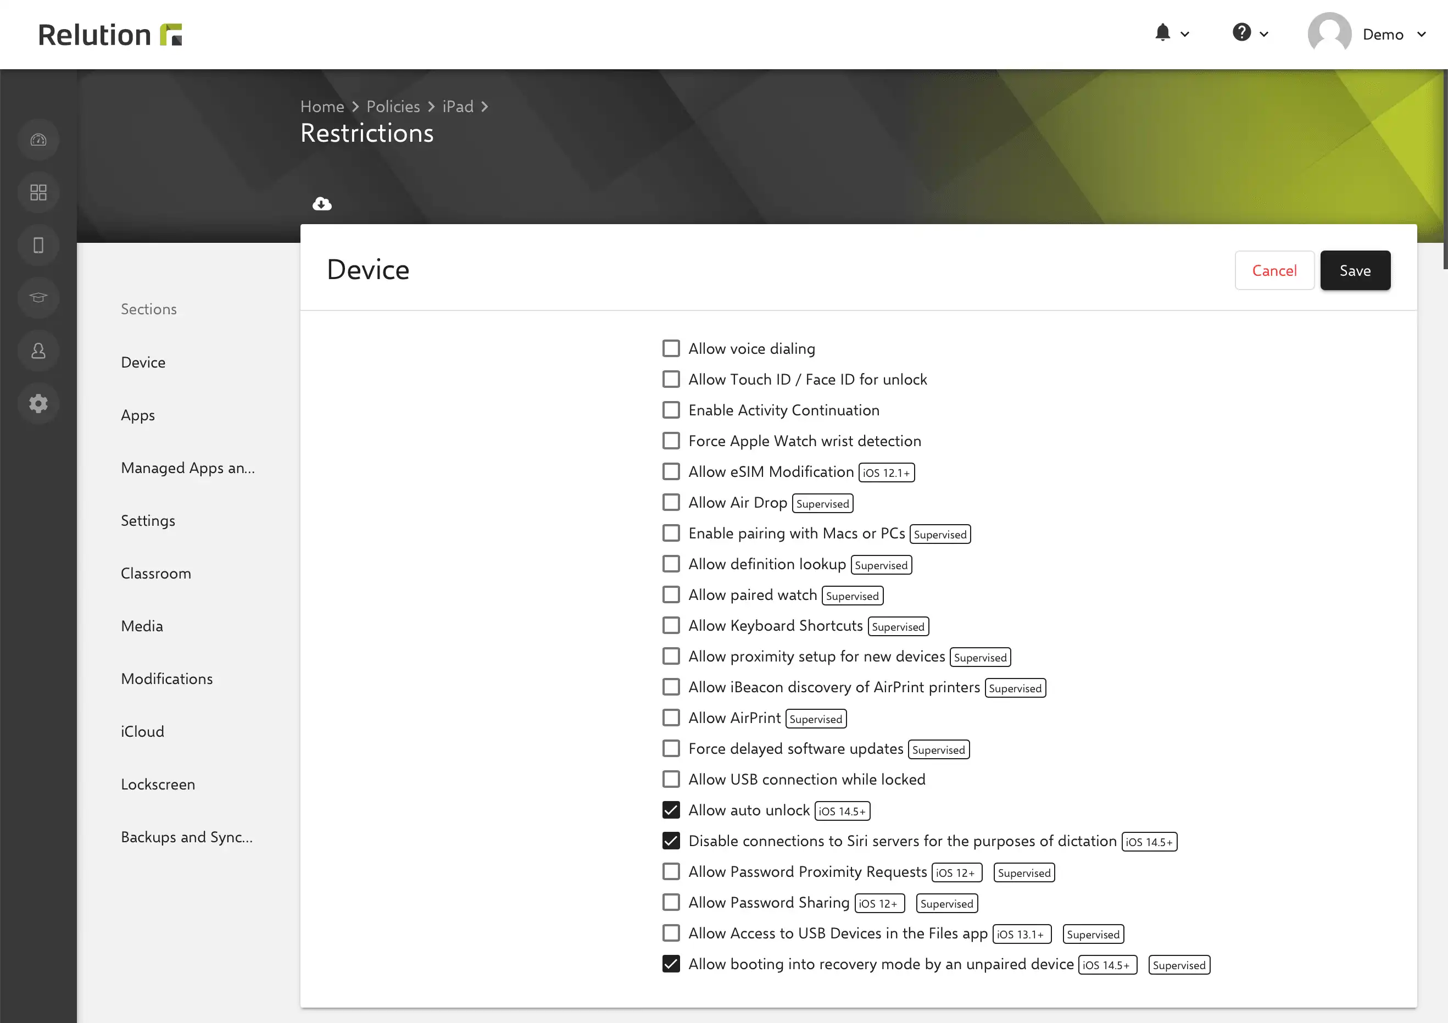Viewport: 1448px width, 1023px height.
Task: Check Allow paired watch
Action: 671,595
